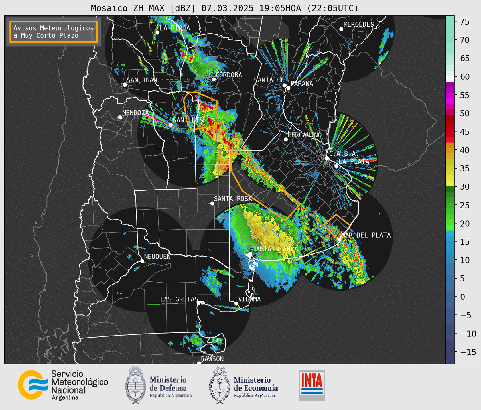Screen dimensions: 481x410
Task: Select the MERCEDES city marker
Action: pyautogui.click(x=341, y=29)
